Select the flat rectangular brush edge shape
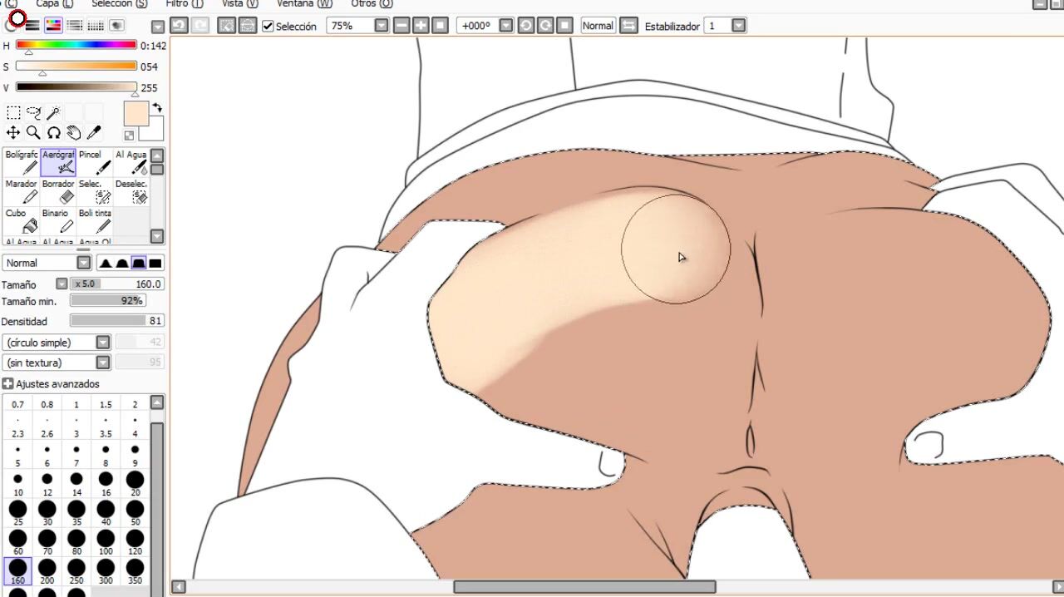Viewport: 1064px width, 597px height. click(x=155, y=264)
